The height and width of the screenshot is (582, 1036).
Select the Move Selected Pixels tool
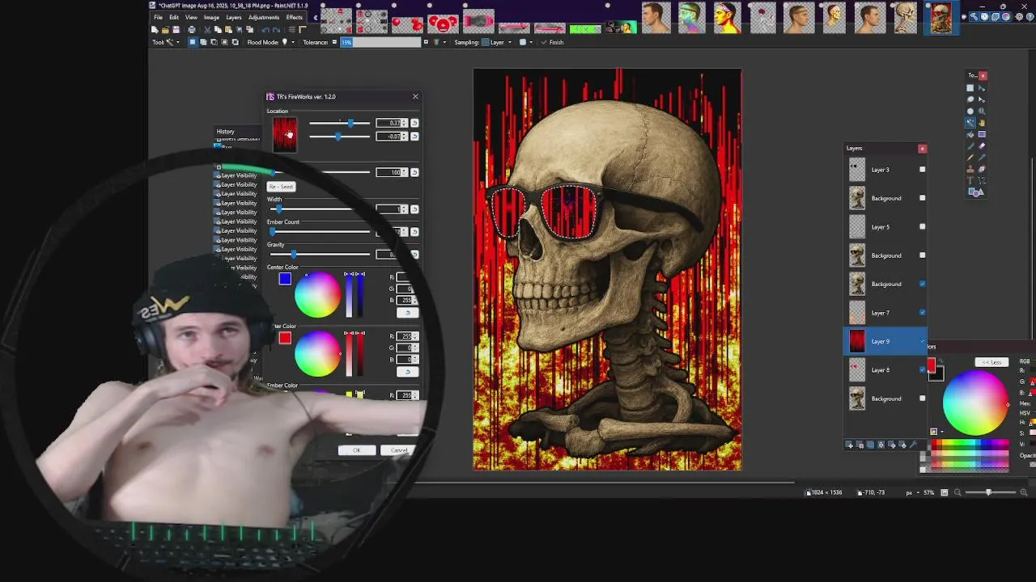[982, 88]
